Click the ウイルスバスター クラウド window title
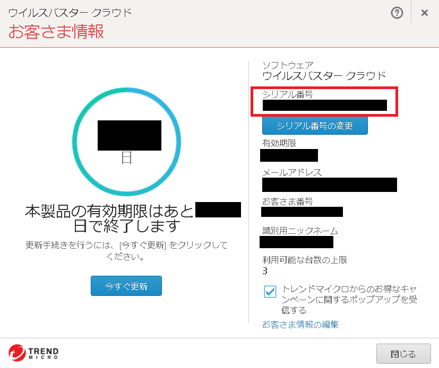This screenshot has width=439, height=368. pos(70,13)
